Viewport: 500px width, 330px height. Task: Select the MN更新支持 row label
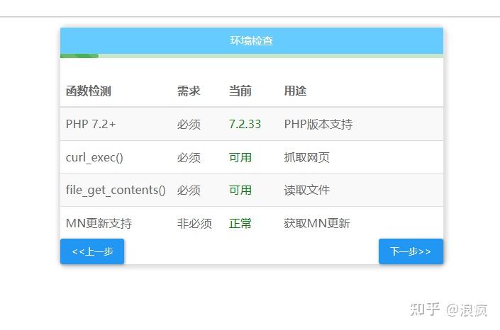tap(99, 224)
